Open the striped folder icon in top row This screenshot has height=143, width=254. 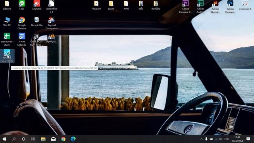(x=156, y=5)
